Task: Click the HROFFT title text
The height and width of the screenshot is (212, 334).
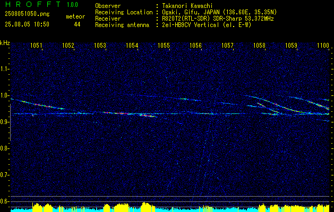Action: point(33,4)
